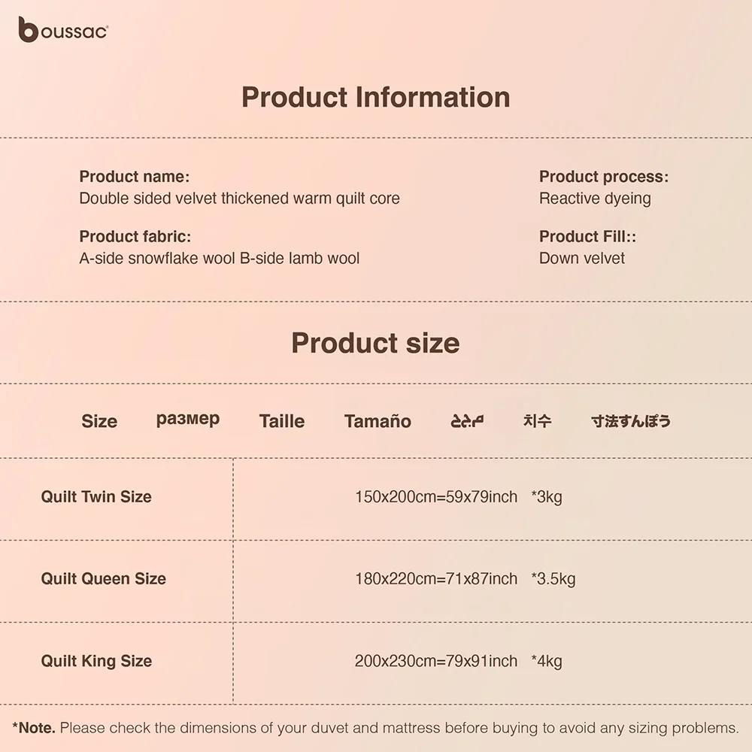Select the Product fabric label
Viewport: 752px width, 752px height.
pyautogui.click(x=135, y=236)
